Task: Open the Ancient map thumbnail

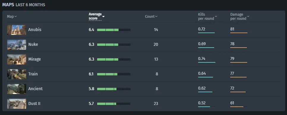Action: [17, 89]
